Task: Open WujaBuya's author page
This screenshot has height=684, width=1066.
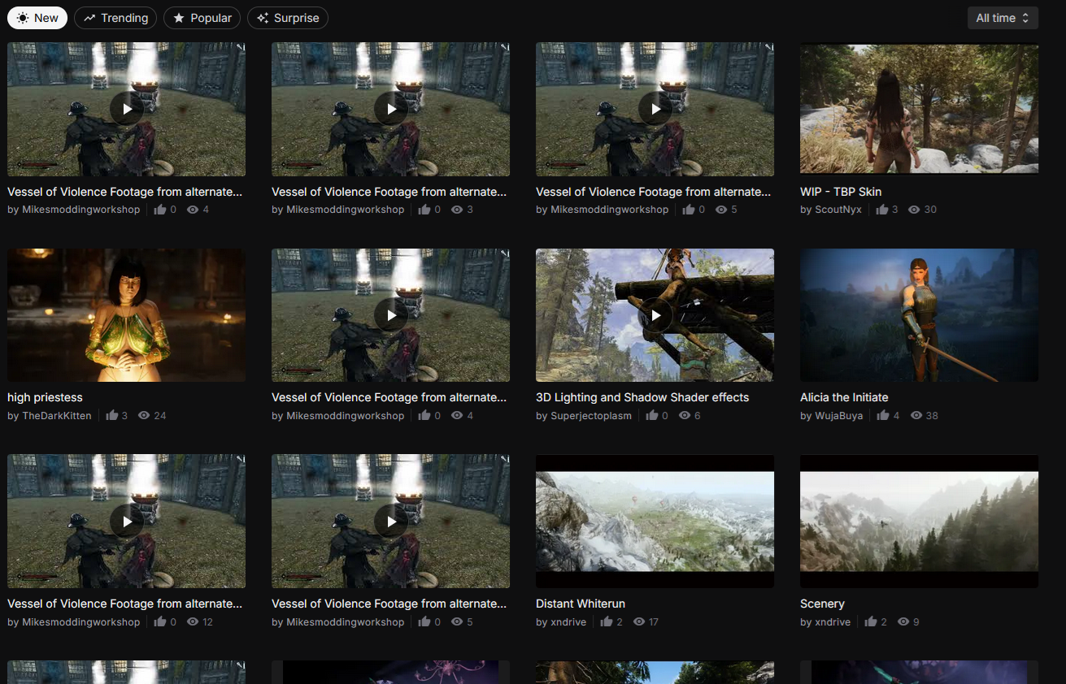Action: 841,416
